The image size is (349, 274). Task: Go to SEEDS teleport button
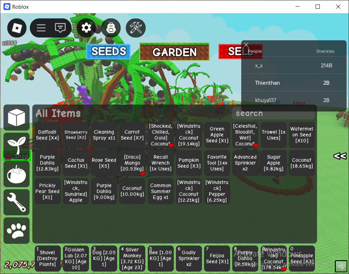[108, 51]
